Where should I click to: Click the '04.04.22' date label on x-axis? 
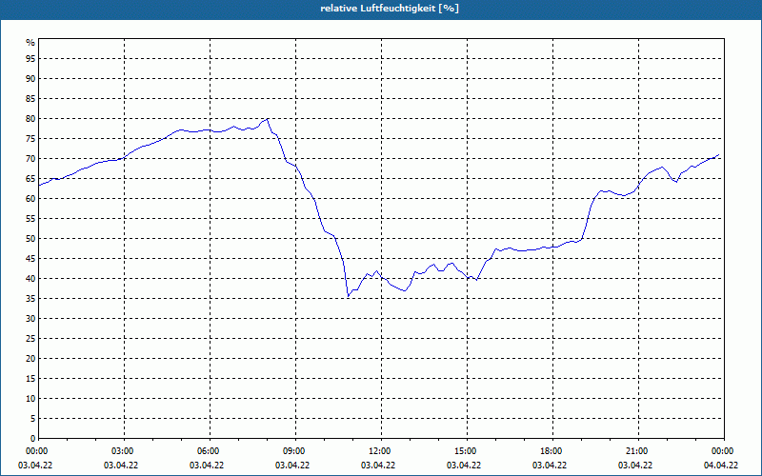point(721,466)
